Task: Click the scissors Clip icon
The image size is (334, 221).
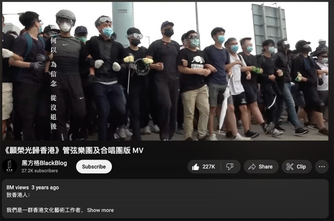Action: (290, 167)
